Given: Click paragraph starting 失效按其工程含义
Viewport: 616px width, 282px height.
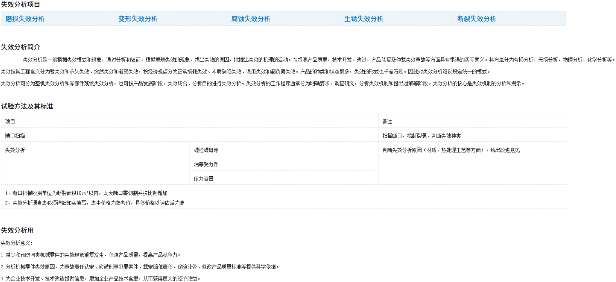Looking at the screenshot, I should (246, 72).
